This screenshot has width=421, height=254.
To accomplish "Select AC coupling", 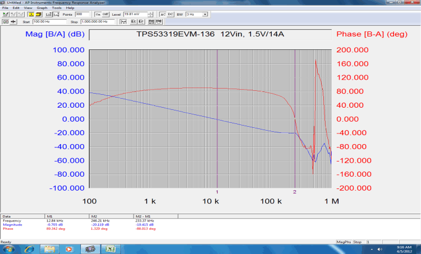I will 163,13.
